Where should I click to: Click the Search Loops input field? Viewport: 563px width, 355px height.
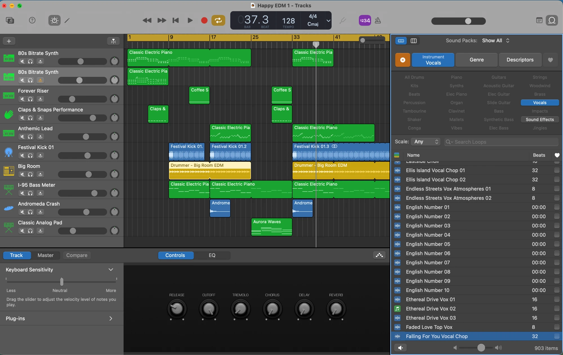click(x=501, y=142)
